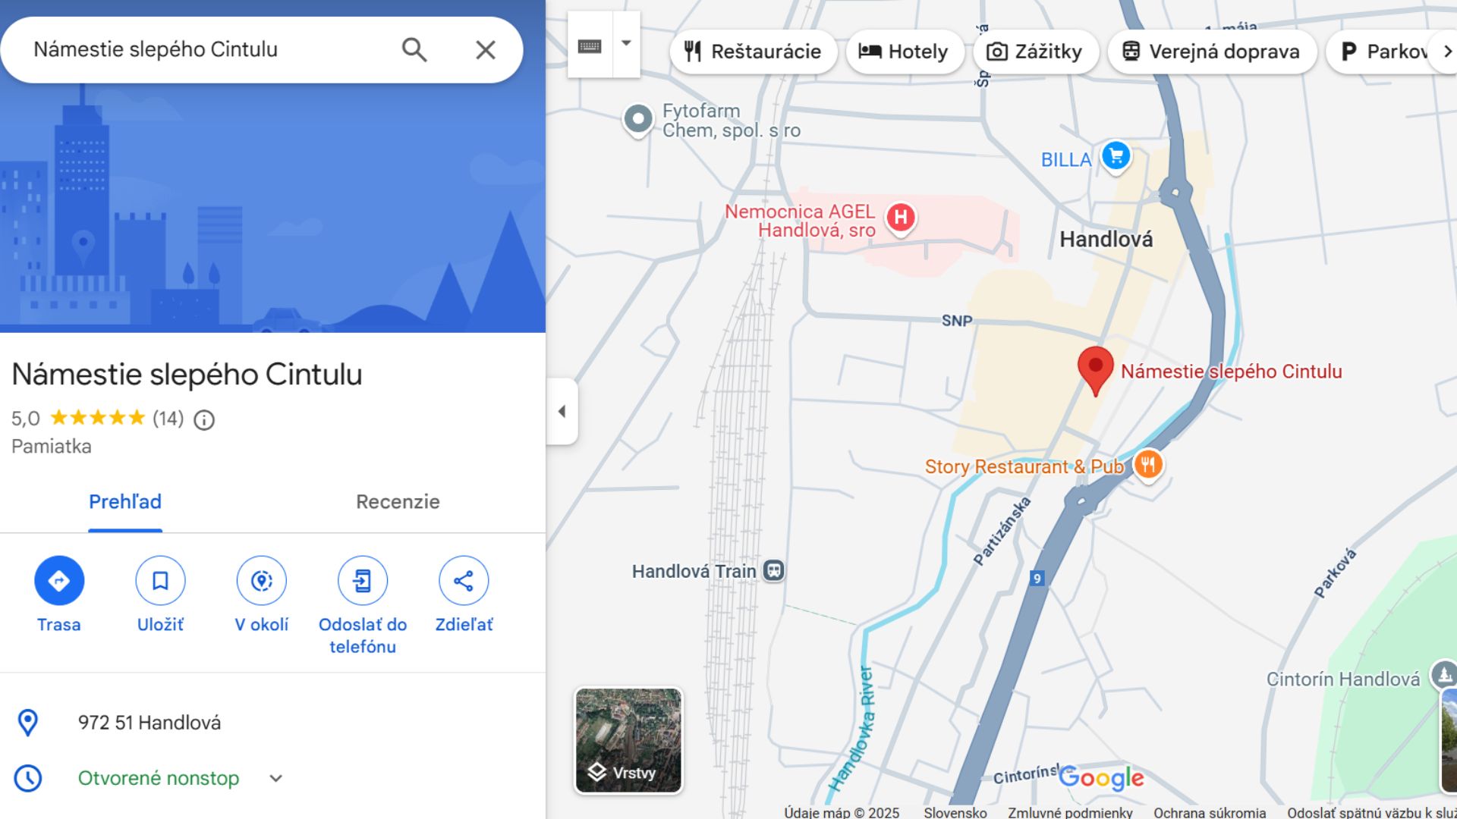This screenshot has width=1457, height=819.
Task: Show more category chips with the arrow
Action: (1446, 52)
